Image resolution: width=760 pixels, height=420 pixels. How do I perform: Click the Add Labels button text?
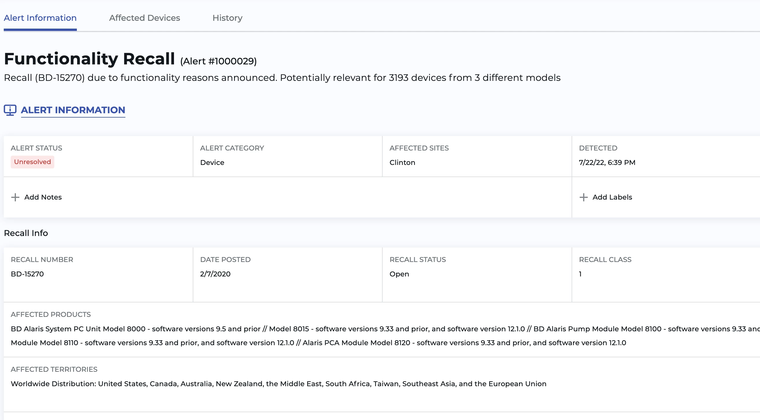click(612, 197)
